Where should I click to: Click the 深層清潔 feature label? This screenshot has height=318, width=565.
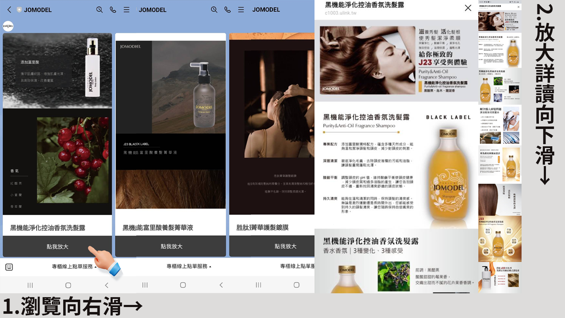[330, 161]
